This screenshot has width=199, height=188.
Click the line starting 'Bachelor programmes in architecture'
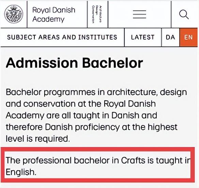[x=96, y=92]
